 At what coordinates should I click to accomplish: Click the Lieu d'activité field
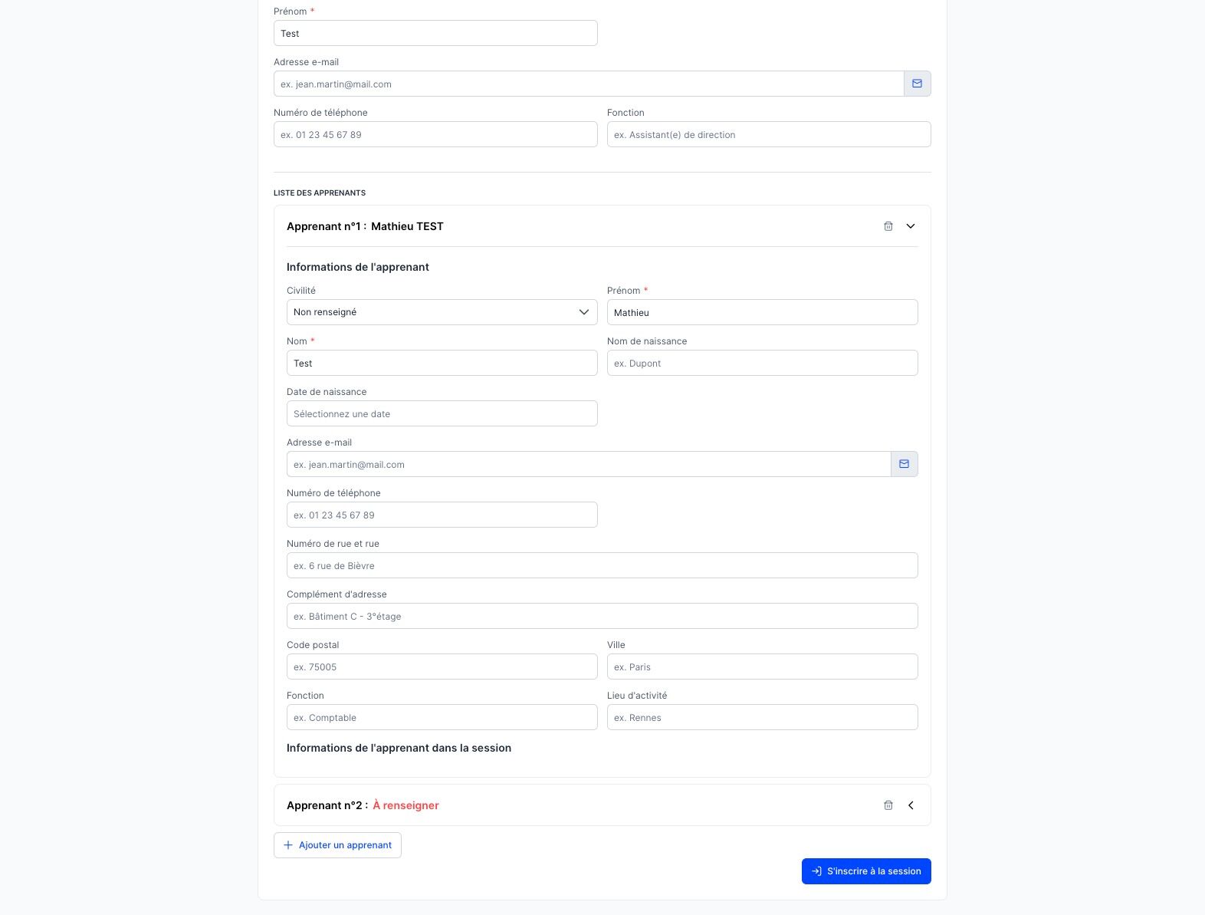click(762, 717)
